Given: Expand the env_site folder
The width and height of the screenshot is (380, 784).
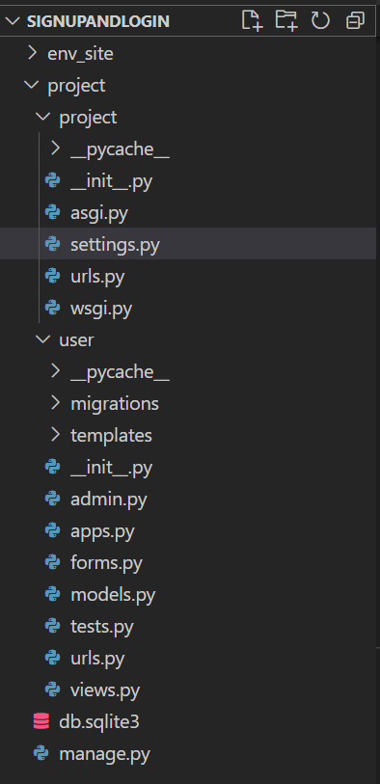Looking at the screenshot, I should 33,53.
